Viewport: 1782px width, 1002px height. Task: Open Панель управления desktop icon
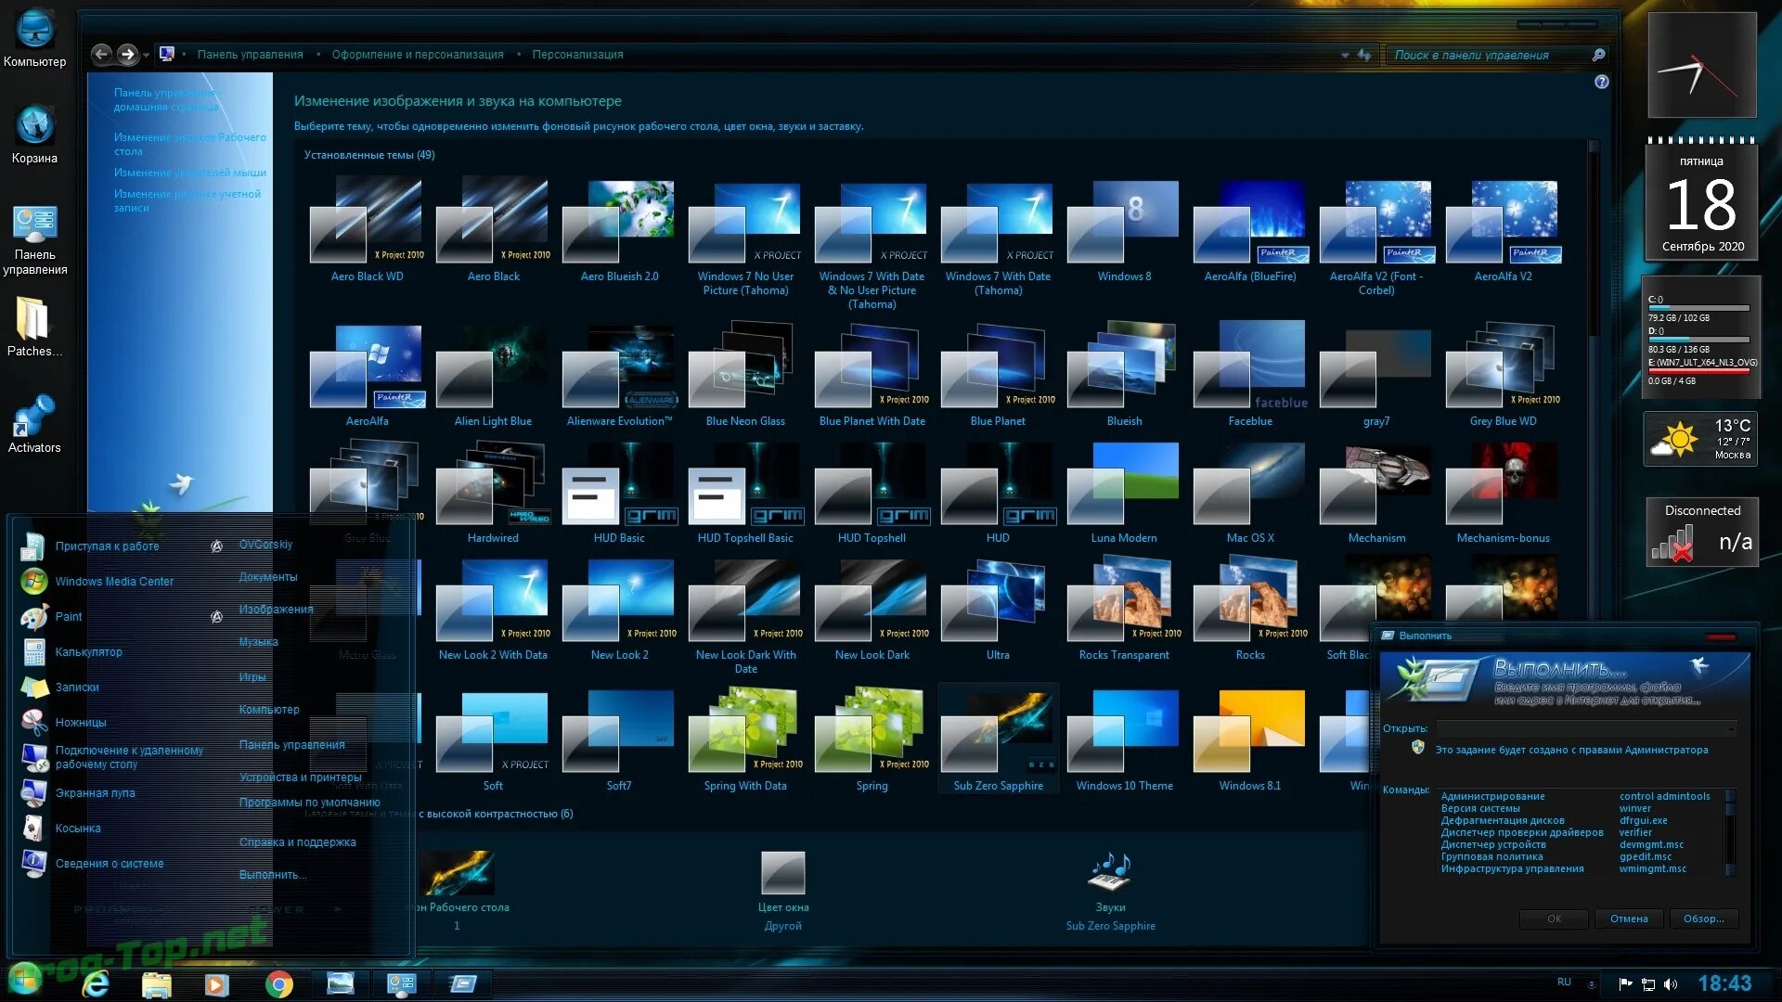(35, 239)
